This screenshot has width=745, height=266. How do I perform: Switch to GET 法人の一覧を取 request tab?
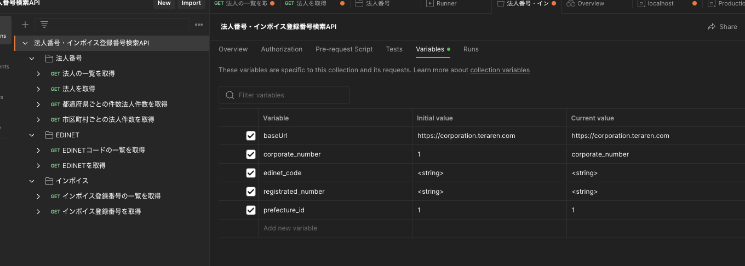point(245,3)
